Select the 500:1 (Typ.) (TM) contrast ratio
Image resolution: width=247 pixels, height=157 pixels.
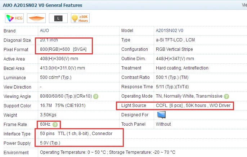(x=172, y=77)
